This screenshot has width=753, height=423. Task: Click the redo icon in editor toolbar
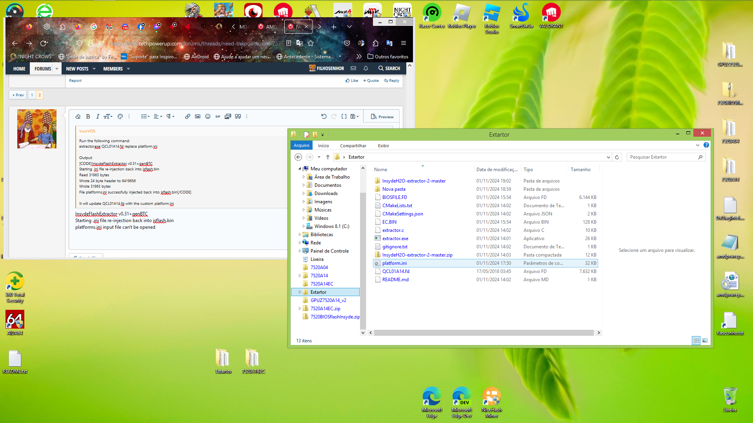(x=334, y=116)
